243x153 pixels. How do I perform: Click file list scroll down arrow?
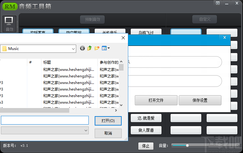coord(121,105)
